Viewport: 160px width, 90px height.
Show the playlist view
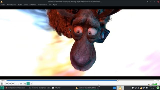click(x=25, y=83)
